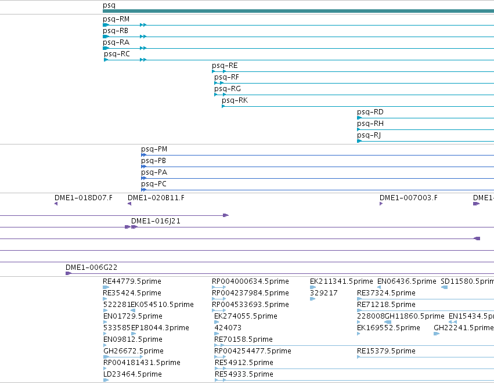Select transcript psq-RH label
Image resolution: width=494 pixels, height=383 pixels.
(x=370, y=124)
